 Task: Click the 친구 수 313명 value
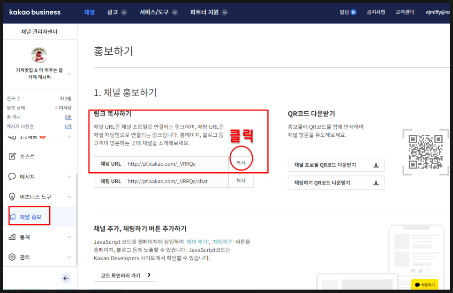click(66, 99)
